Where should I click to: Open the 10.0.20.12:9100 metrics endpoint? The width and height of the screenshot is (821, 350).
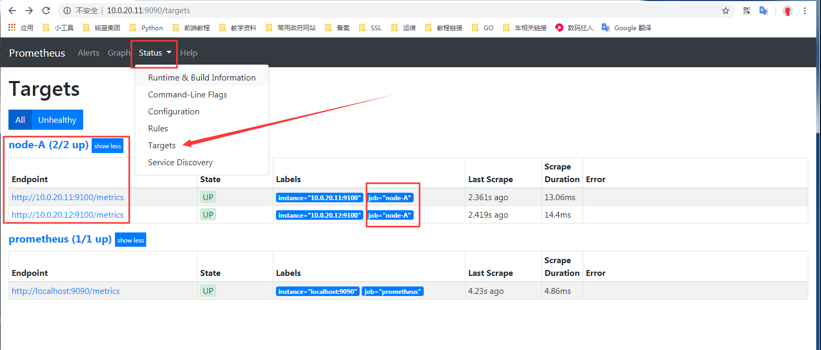(x=68, y=215)
